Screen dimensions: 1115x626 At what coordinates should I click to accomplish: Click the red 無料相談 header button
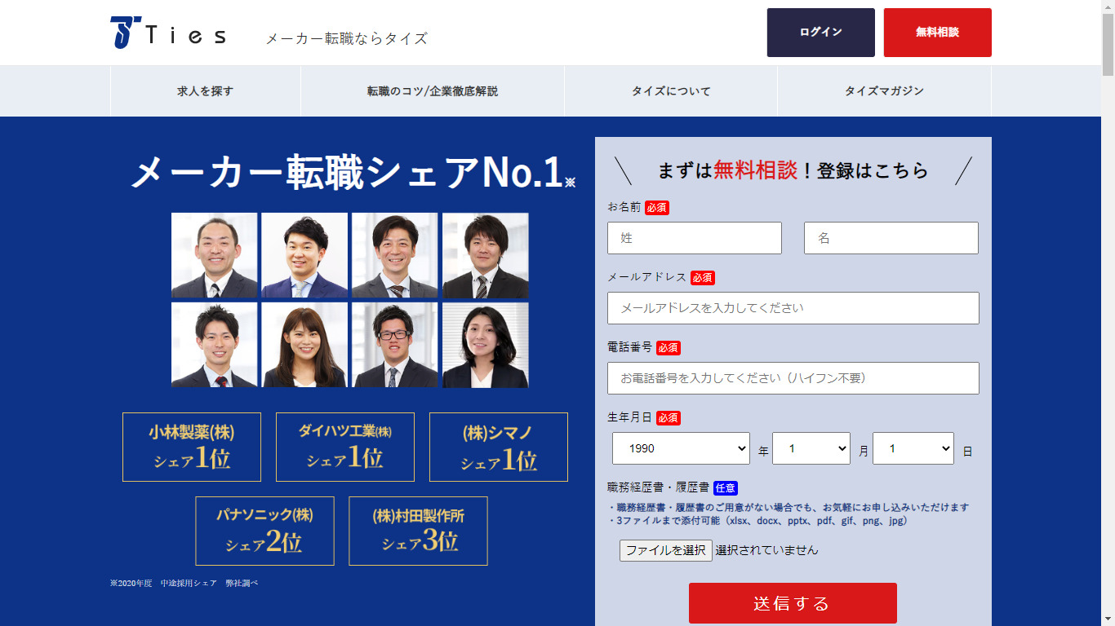pyautogui.click(x=937, y=33)
